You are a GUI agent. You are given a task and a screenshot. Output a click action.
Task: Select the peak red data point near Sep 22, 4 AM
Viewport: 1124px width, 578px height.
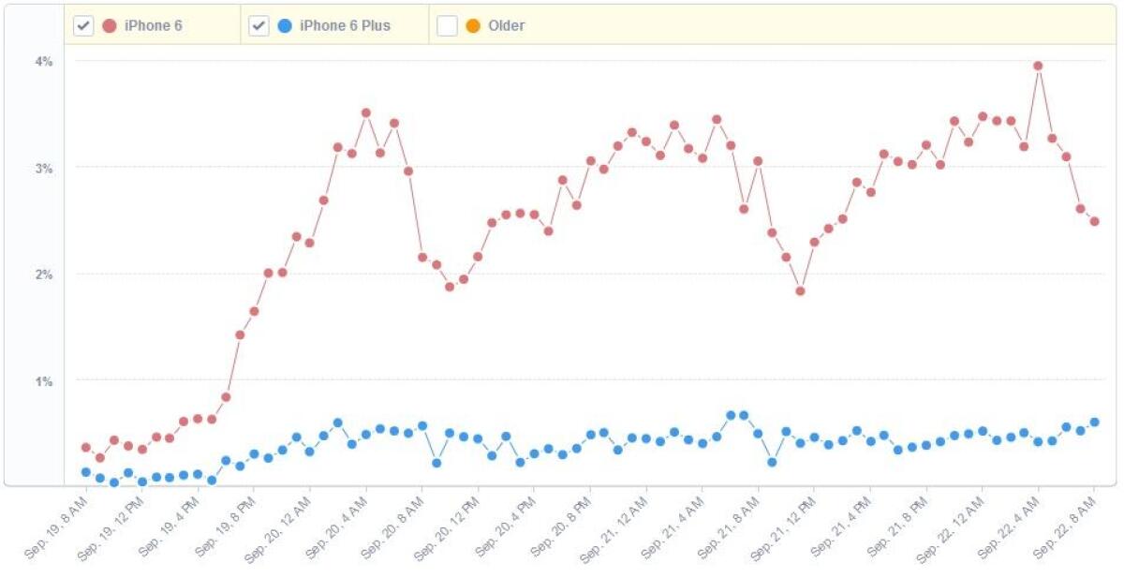click(1036, 66)
